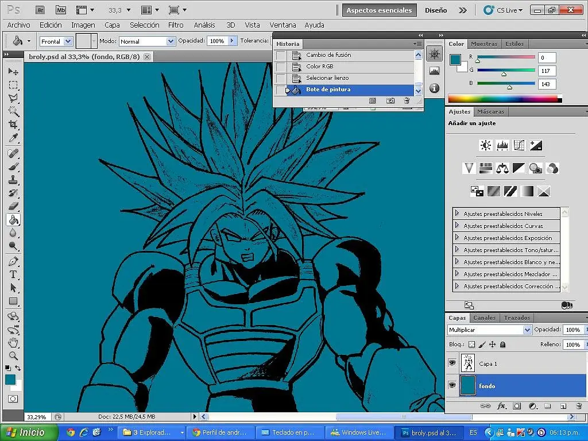Select the Eraser tool

click(13, 206)
